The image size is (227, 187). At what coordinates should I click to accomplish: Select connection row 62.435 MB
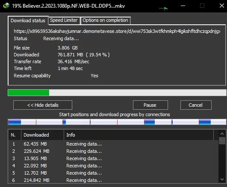click(113, 144)
